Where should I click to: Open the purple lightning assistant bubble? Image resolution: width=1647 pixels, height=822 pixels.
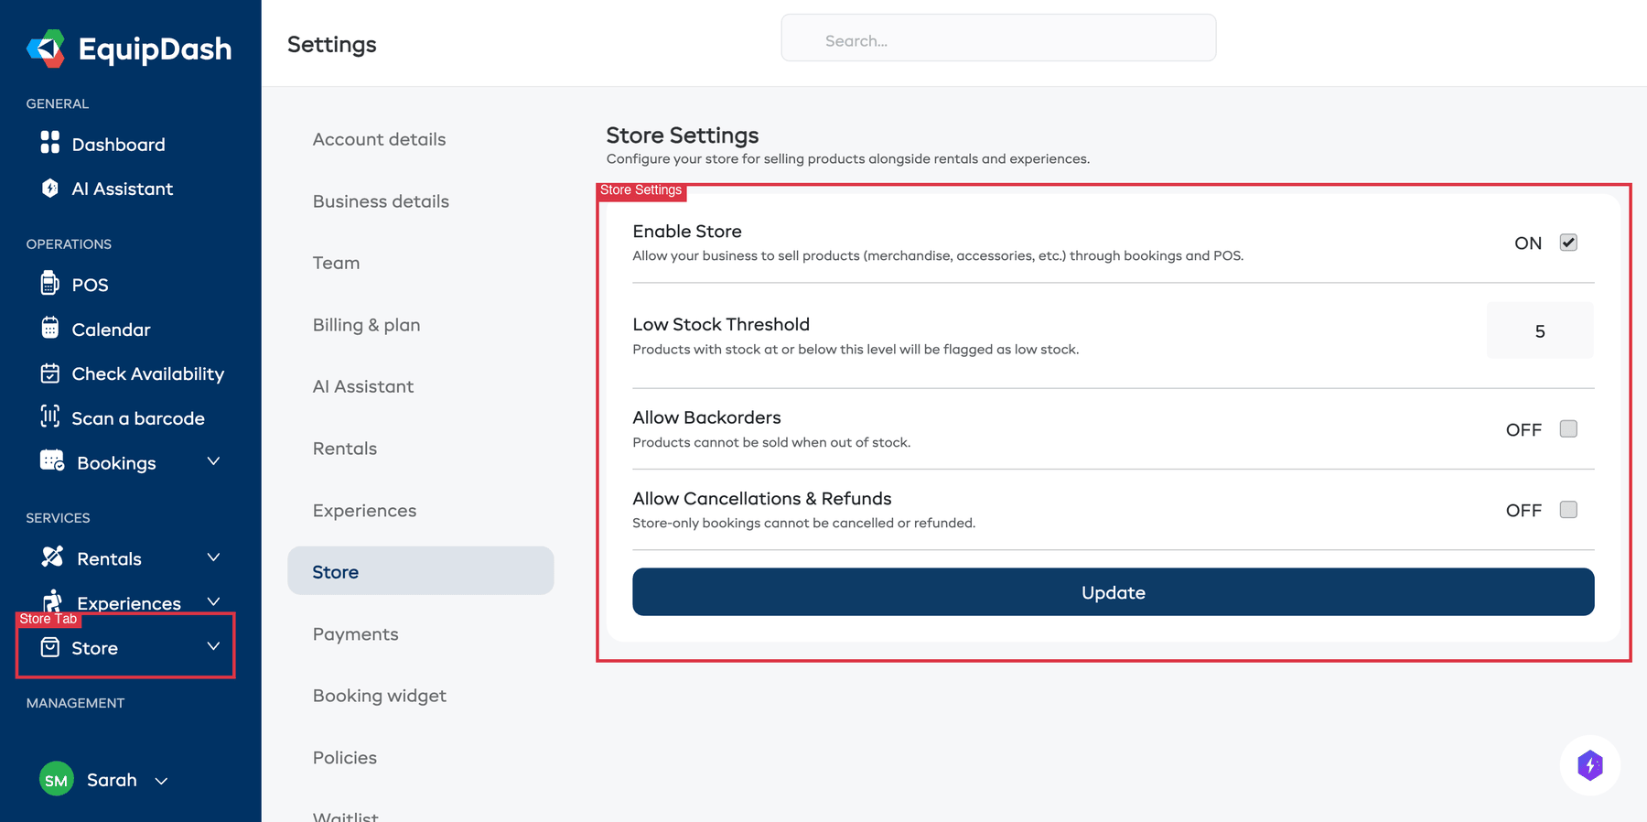[1590, 765]
